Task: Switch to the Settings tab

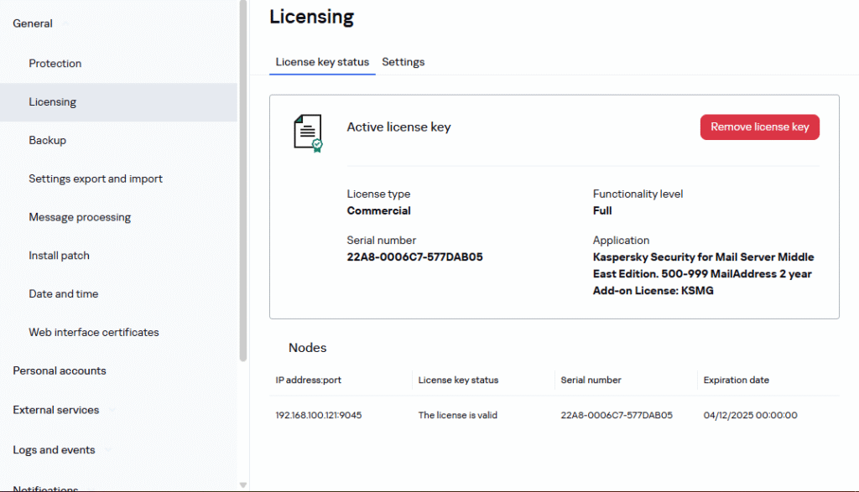Action: (x=403, y=62)
